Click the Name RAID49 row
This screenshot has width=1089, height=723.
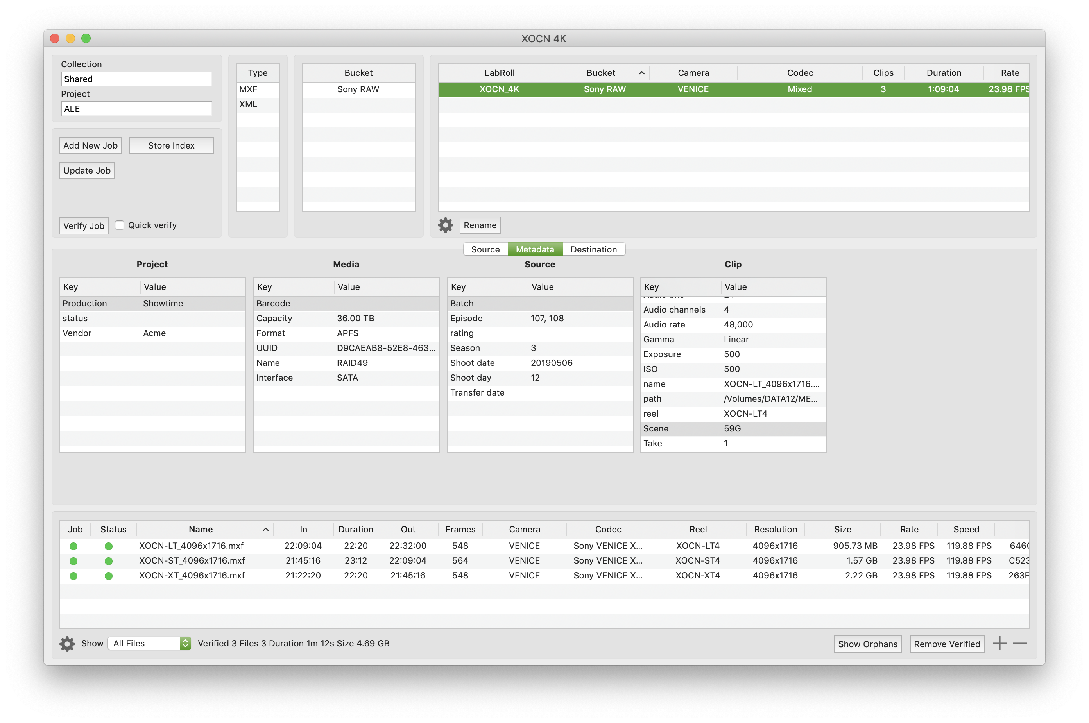point(346,363)
